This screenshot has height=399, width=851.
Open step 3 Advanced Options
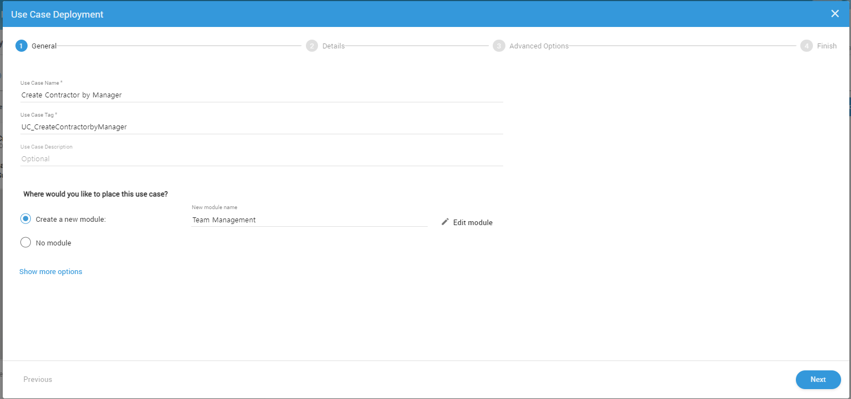pyautogui.click(x=531, y=46)
